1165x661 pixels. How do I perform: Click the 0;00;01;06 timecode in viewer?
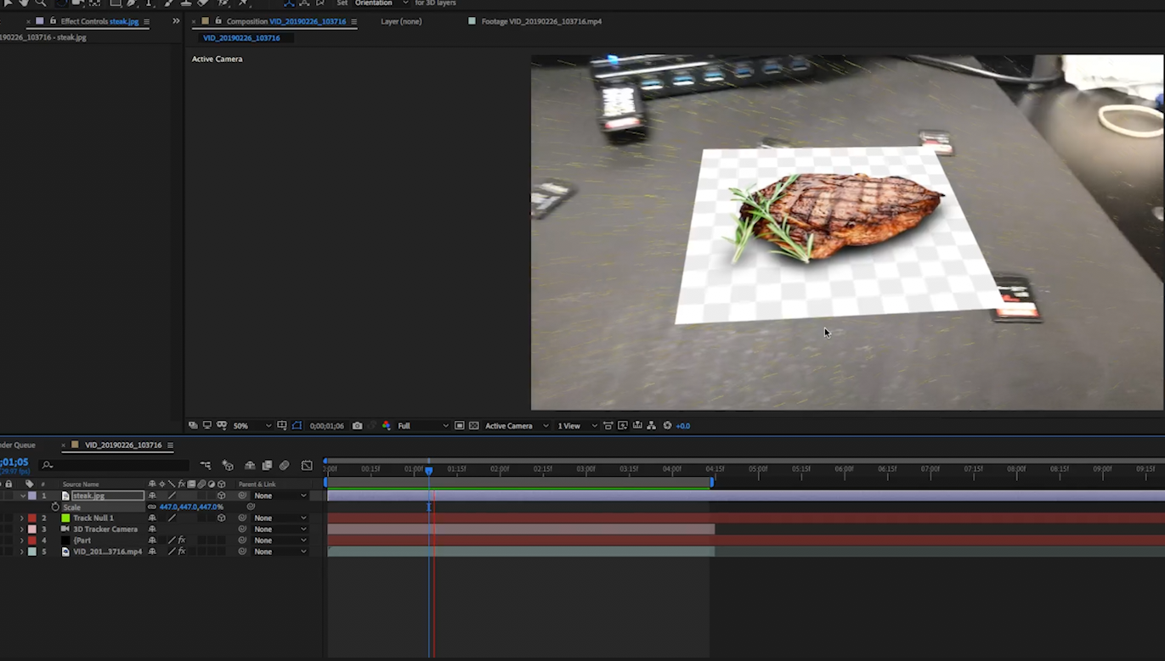[326, 426]
